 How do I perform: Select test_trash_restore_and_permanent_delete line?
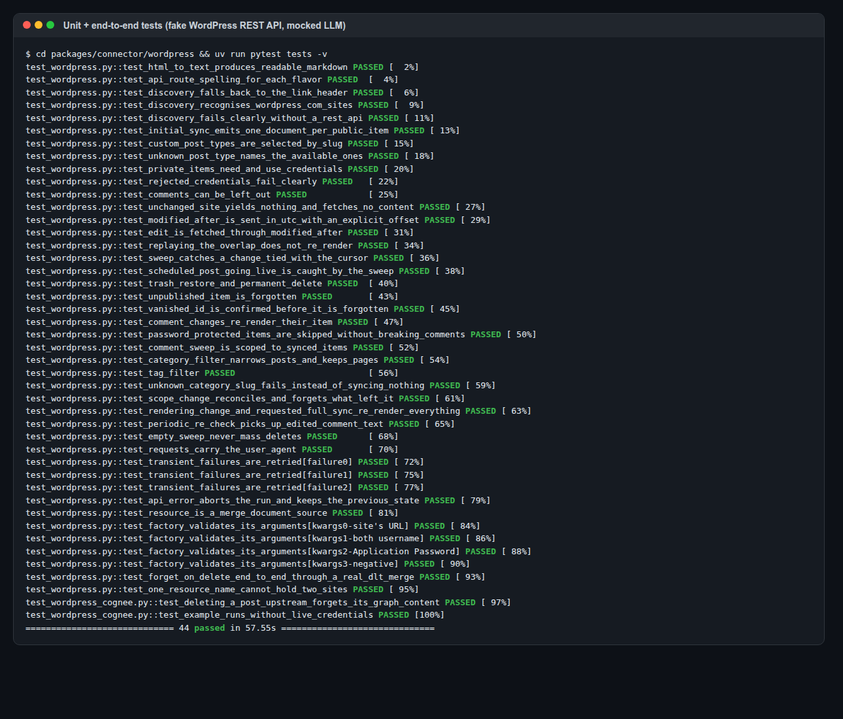click(212, 284)
